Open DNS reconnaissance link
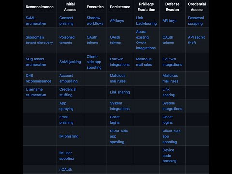Image resolution: width=232 pixels, height=174 pixels. [38, 78]
